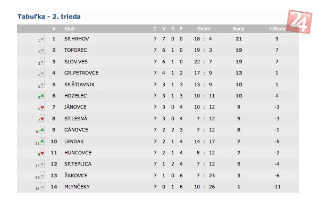328x215 pixels.
Task: Click gray unchanged-position icon beside SP.HRHOV
Action: (x=42, y=39)
